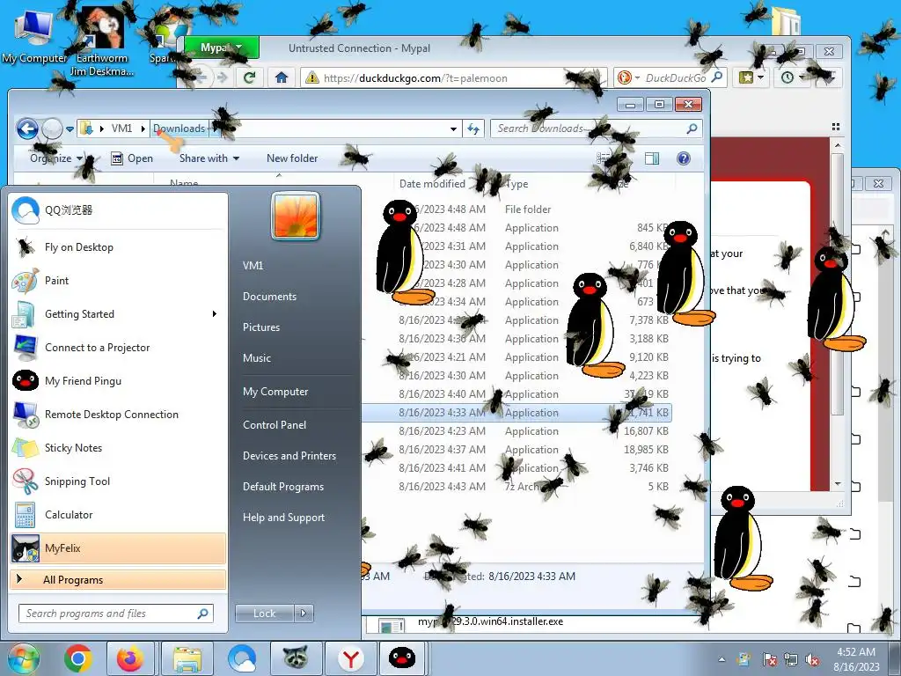
Task: Open Help and Support
Action: point(283,518)
